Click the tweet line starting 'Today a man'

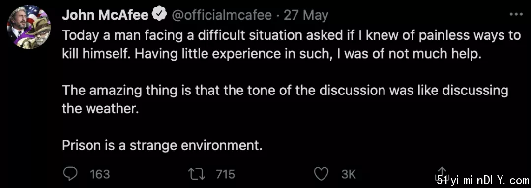pos(291,36)
